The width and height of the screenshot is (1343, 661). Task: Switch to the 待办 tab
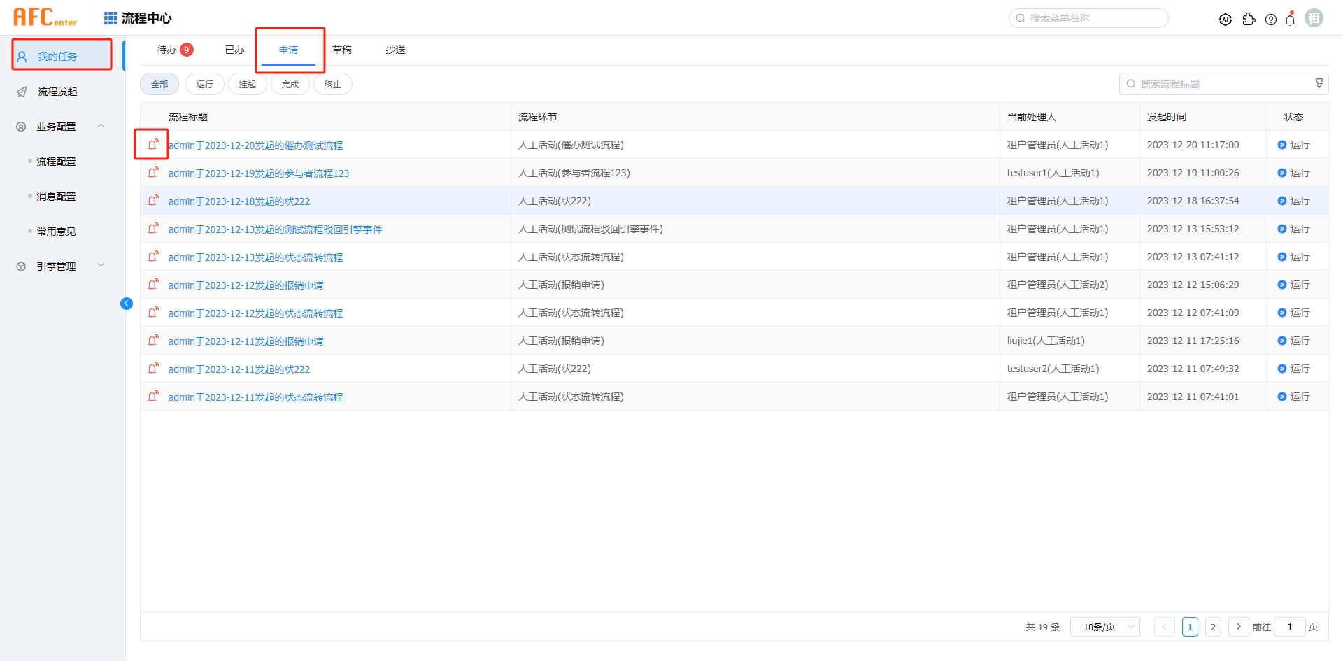point(167,50)
